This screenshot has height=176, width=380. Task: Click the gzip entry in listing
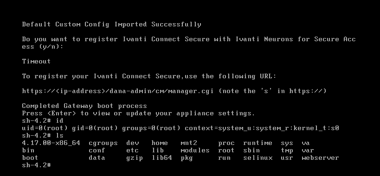click(135, 158)
